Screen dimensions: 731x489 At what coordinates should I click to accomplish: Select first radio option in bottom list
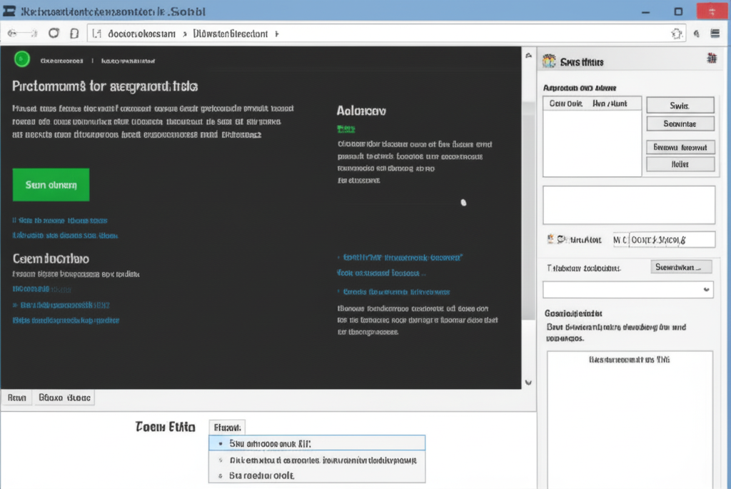(x=221, y=444)
